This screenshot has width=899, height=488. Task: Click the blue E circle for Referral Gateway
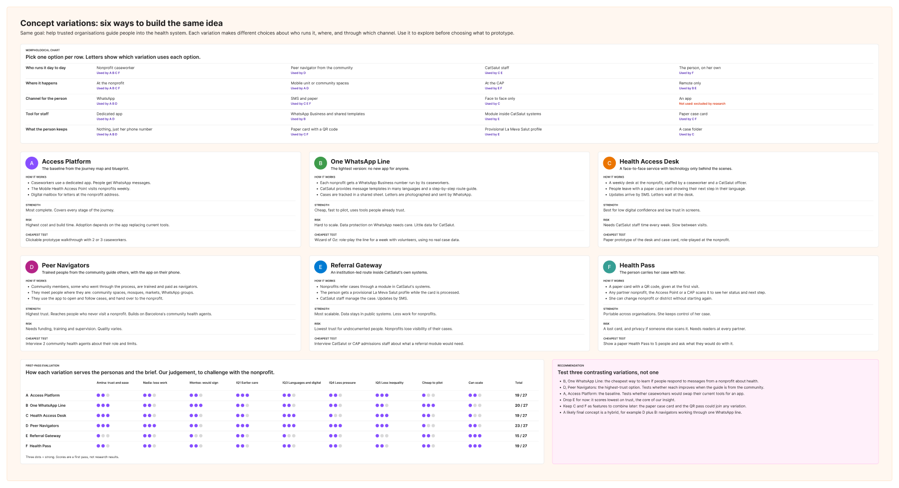321,267
